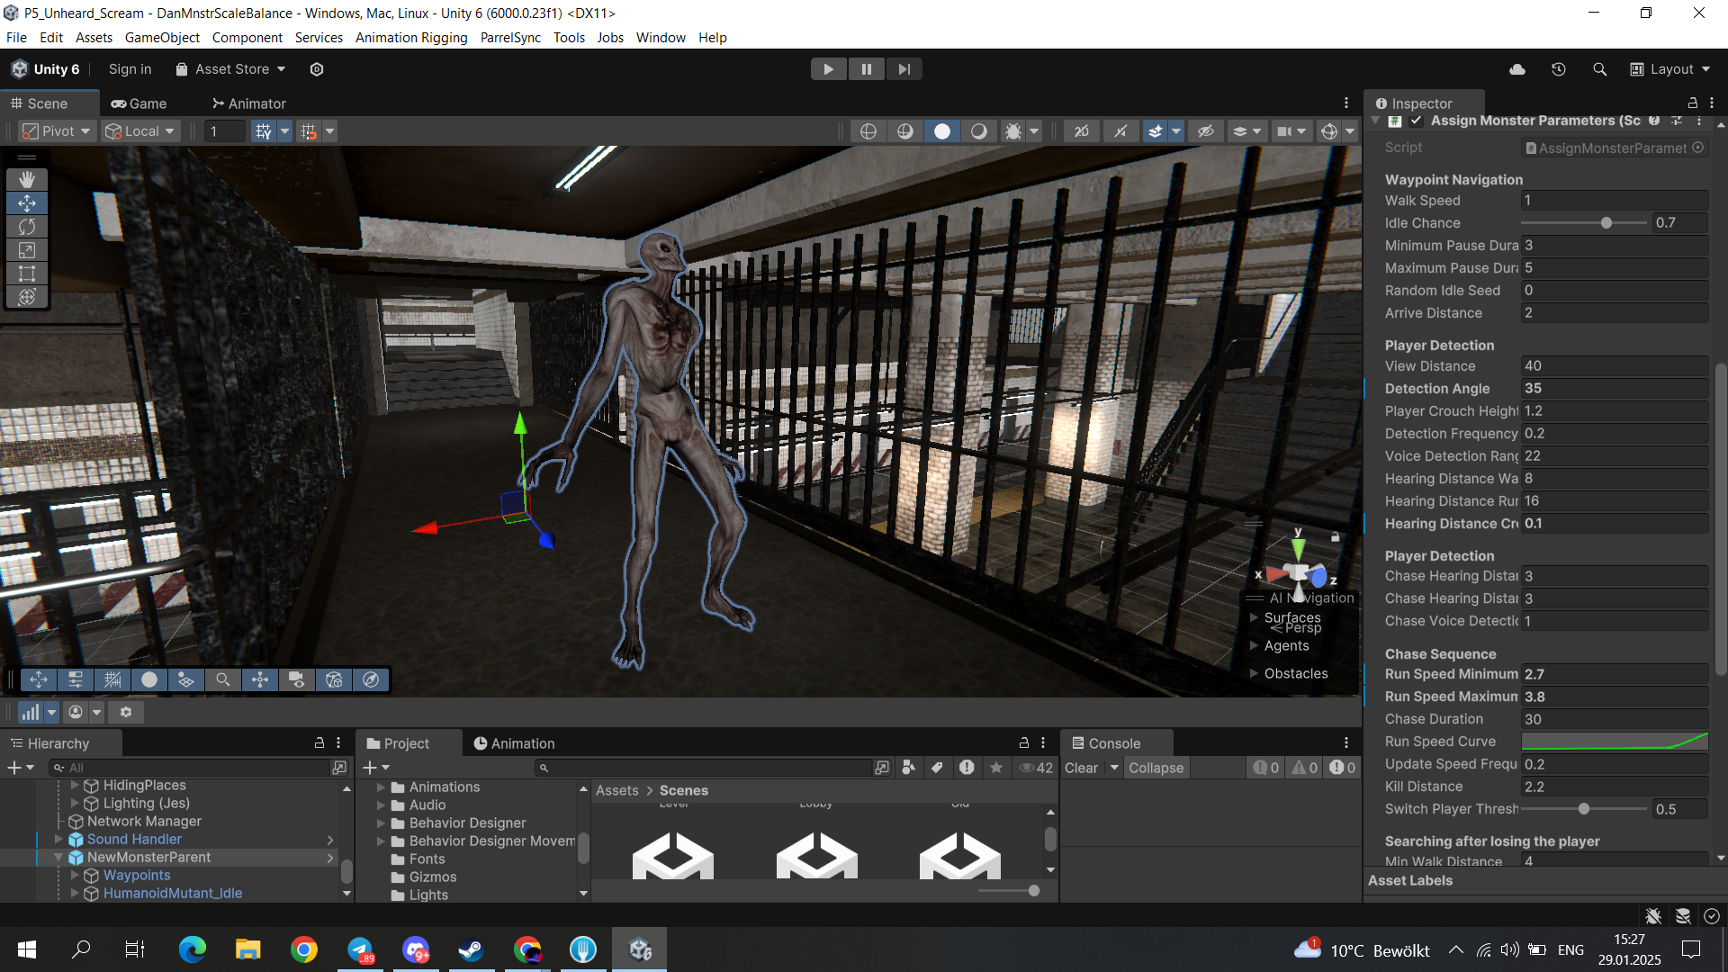This screenshot has width=1728, height=972.
Task: Open Unity cloud services icon
Action: (x=1517, y=69)
